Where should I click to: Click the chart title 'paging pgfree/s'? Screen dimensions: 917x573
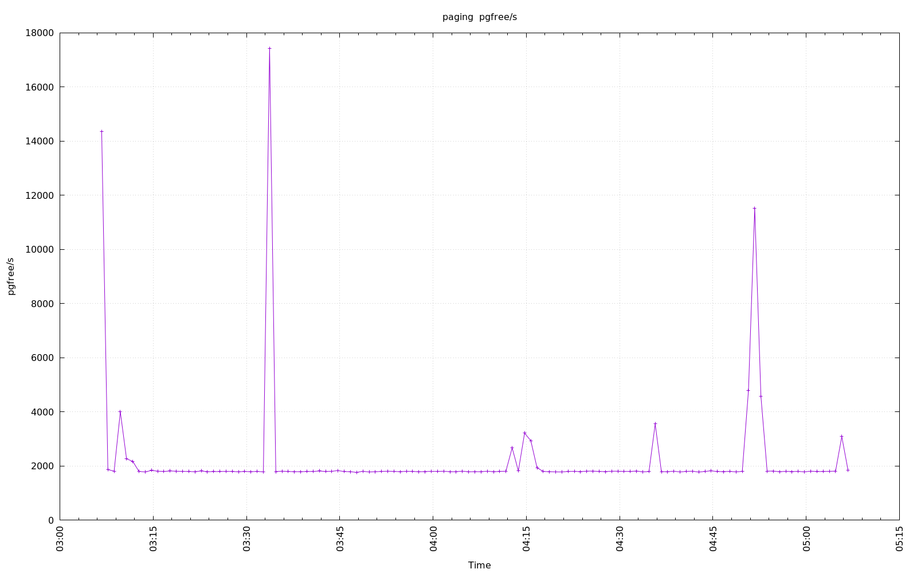pyautogui.click(x=479, y=17)
